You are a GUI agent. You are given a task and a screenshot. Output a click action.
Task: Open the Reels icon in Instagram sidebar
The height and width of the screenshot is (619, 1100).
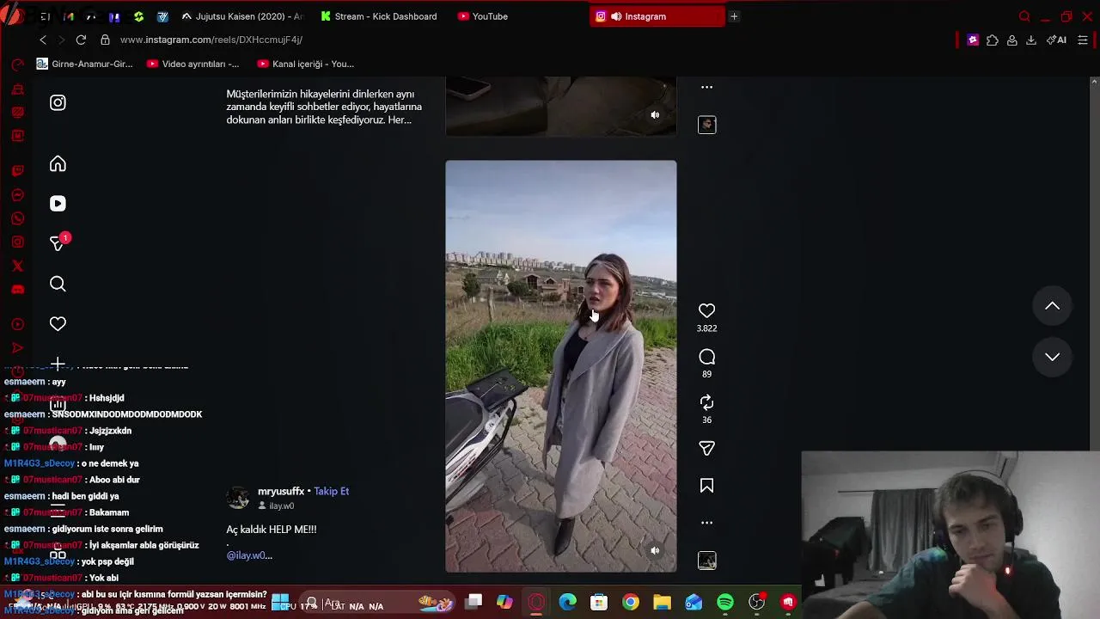(x=58, y=204)
